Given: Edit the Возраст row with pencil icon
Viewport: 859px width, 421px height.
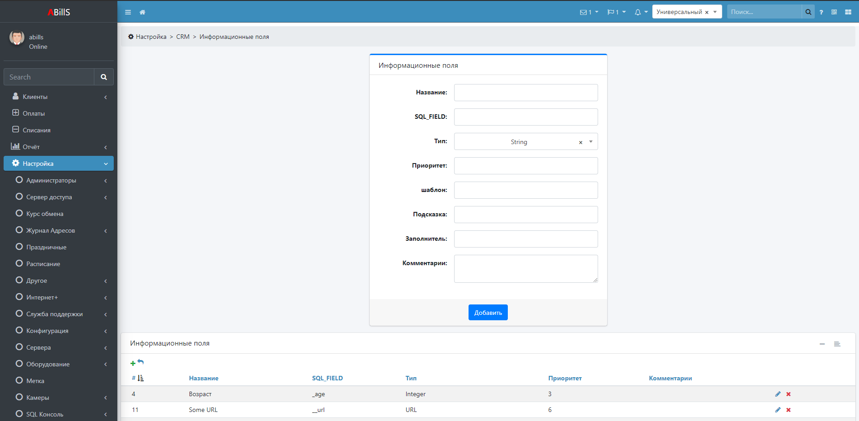Looking at the screenshot, I should [778, 394].
